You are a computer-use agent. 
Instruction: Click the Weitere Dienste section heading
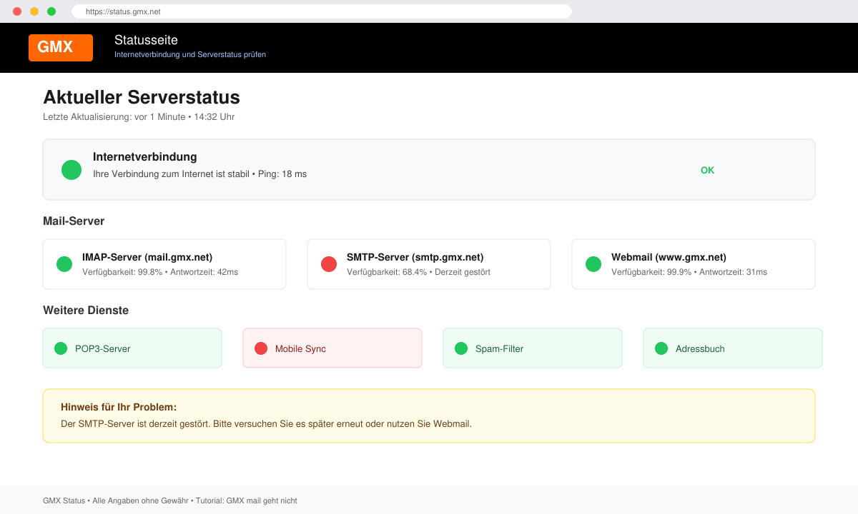(x=86, y=311)
